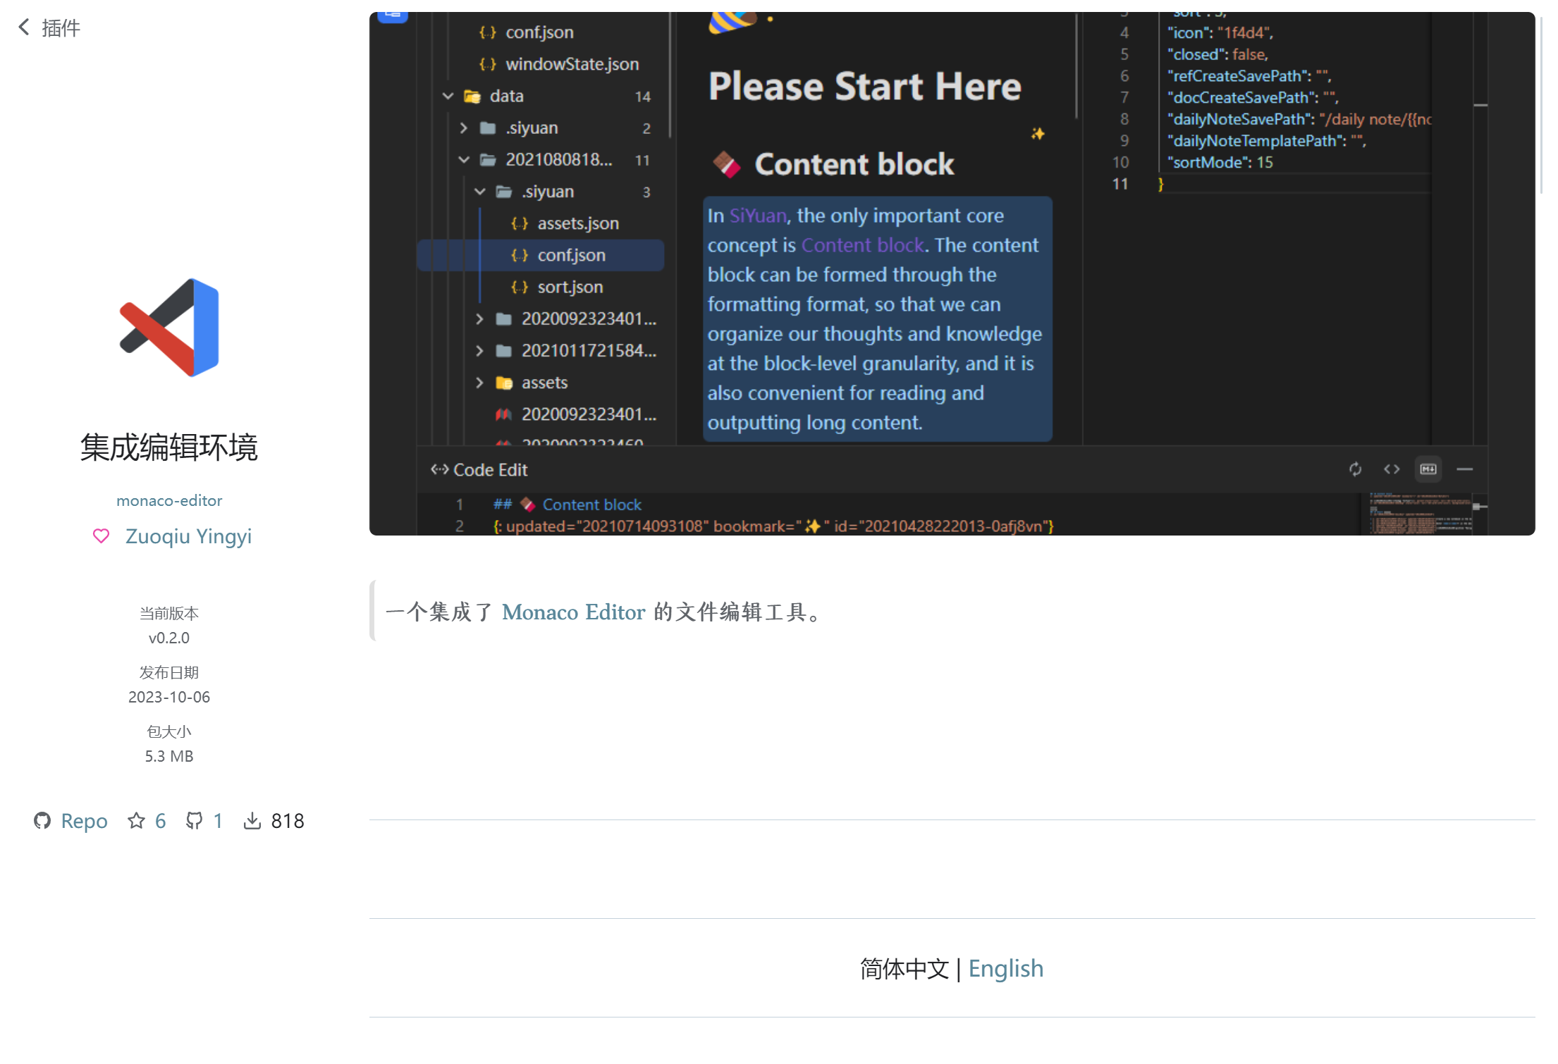This screenshot has height=1064, width=1558.
Task: Switch to the English readme link
Action: [x=1005, y=968]
